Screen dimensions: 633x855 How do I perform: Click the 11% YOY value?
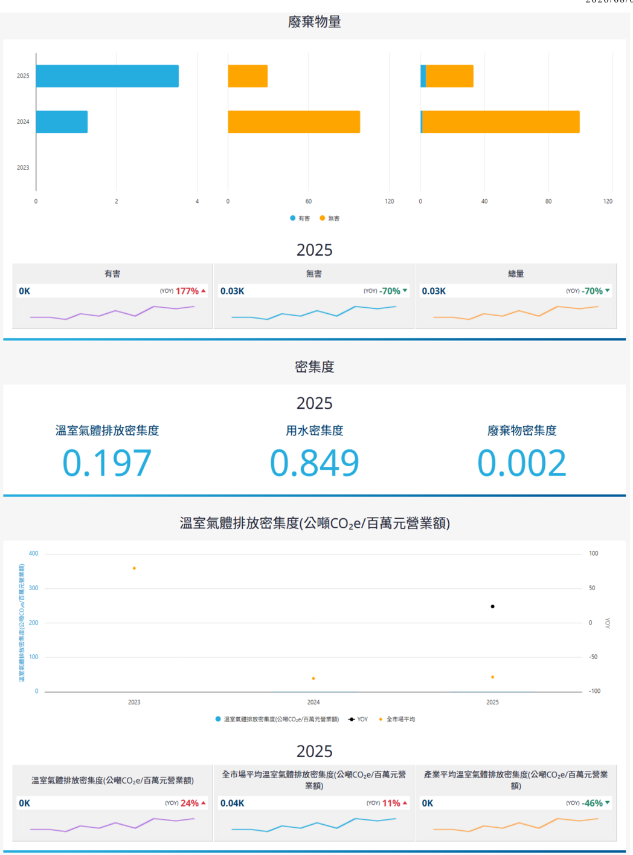tap(391, 803)
